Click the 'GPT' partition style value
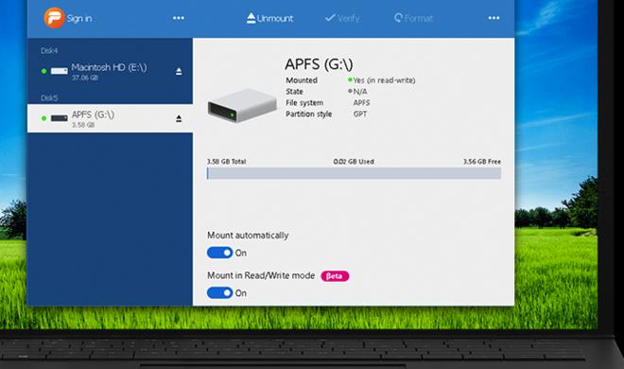624x369 pixels. point(360,114)
